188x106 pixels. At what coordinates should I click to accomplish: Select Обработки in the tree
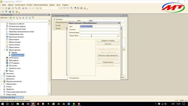pyautogui.click(x=10, y=89)
